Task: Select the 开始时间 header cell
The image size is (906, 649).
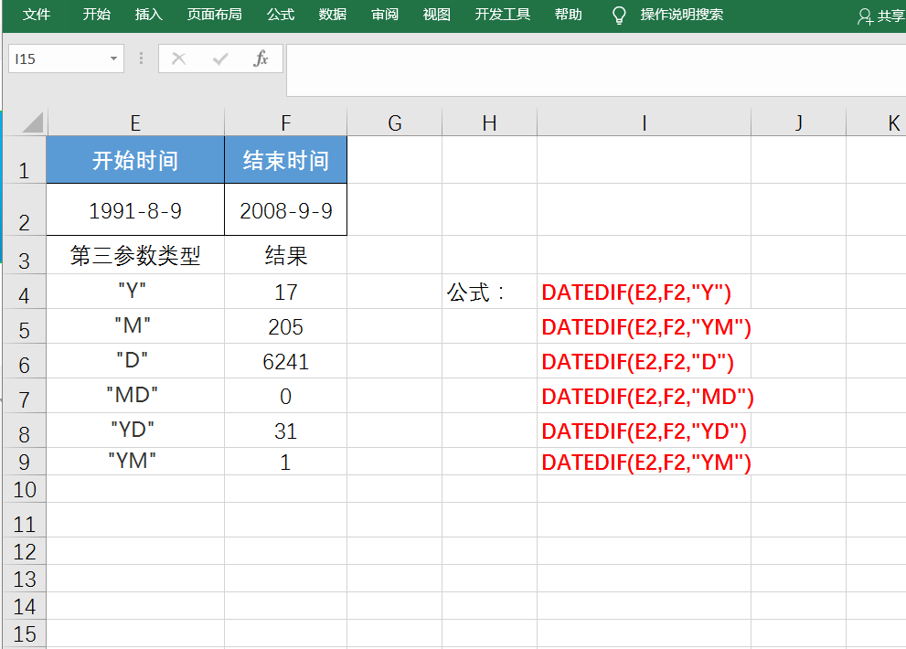Action: point(135,160)
